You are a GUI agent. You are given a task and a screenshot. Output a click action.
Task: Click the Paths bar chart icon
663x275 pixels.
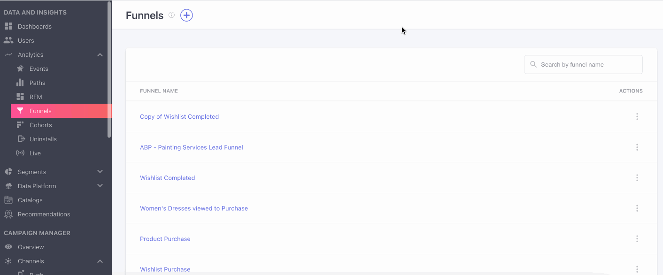20,83
